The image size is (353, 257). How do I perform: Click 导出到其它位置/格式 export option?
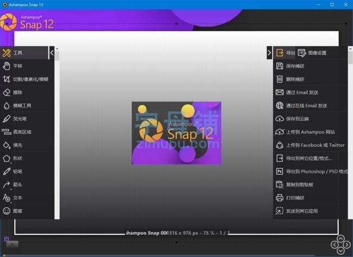click(311, 158)
